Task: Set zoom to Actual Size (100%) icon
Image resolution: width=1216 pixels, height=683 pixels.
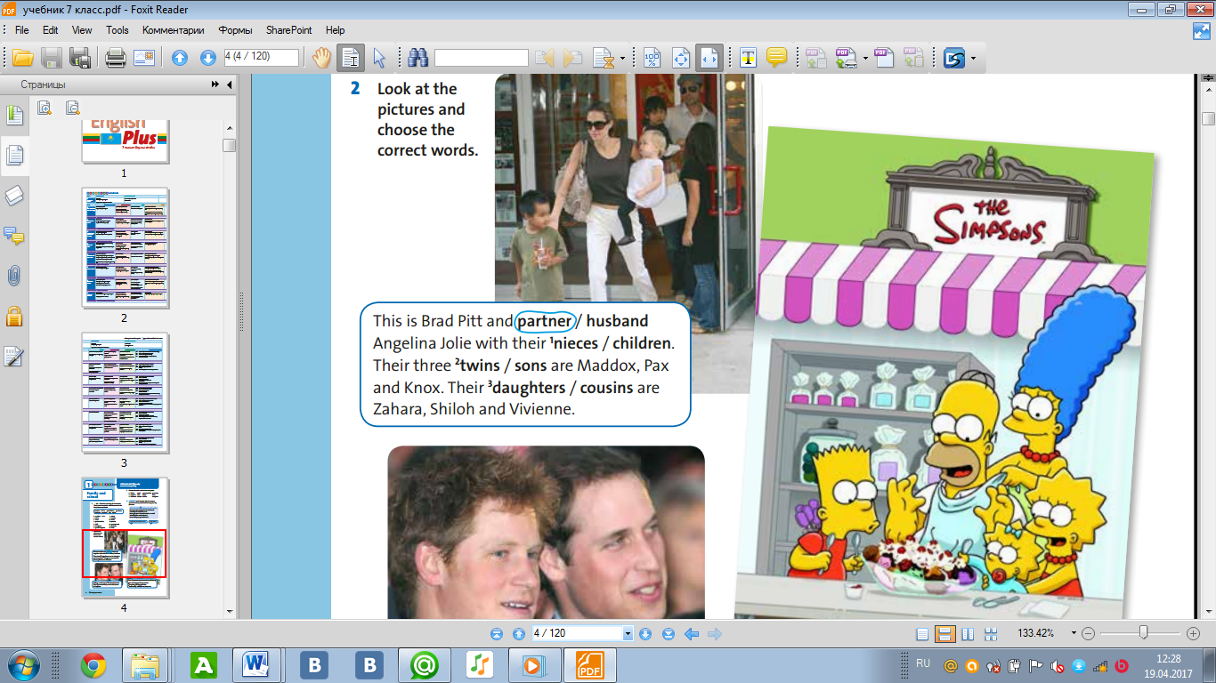Action: (652, 59)
